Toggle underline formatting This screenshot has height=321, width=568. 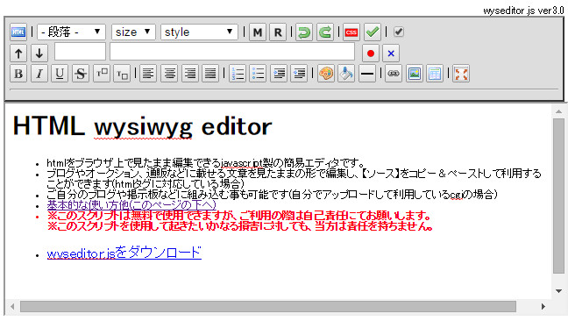point(60,74)
